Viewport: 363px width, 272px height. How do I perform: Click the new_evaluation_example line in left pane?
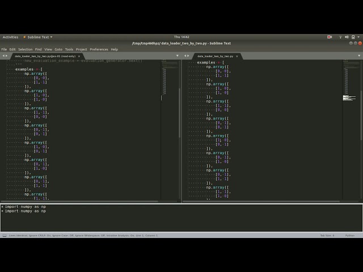click(x=83, y=61)
